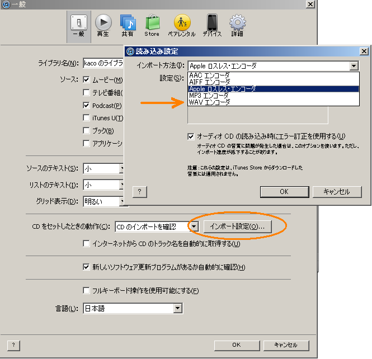This screenshot has width=372, height=359.
Task: Open the 詳細 (Advanced) preferences tab
Action: (x=237, y=26)
